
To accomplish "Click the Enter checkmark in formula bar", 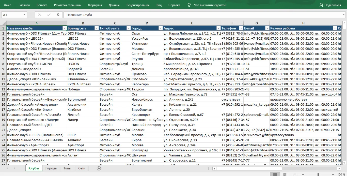I will 49,15.
